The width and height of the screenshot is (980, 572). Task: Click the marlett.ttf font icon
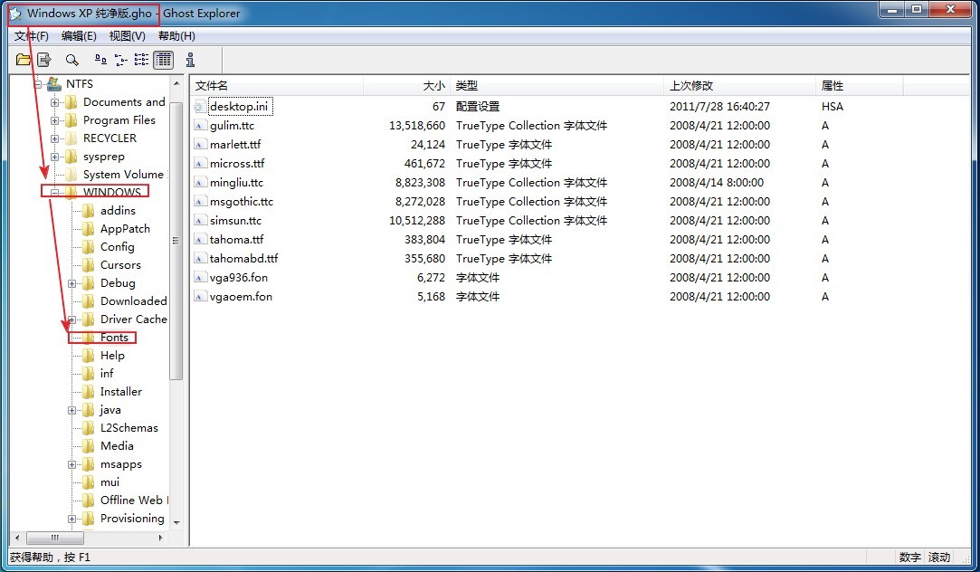click(x=199, y=145)
